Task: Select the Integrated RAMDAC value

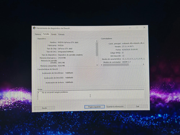Action: (x=66, y=52)
